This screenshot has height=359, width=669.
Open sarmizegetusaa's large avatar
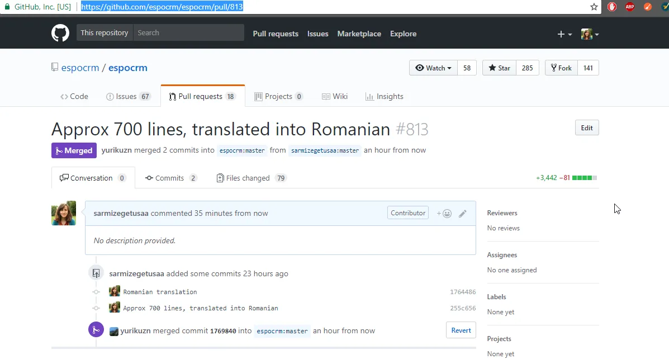coord(64,213)
